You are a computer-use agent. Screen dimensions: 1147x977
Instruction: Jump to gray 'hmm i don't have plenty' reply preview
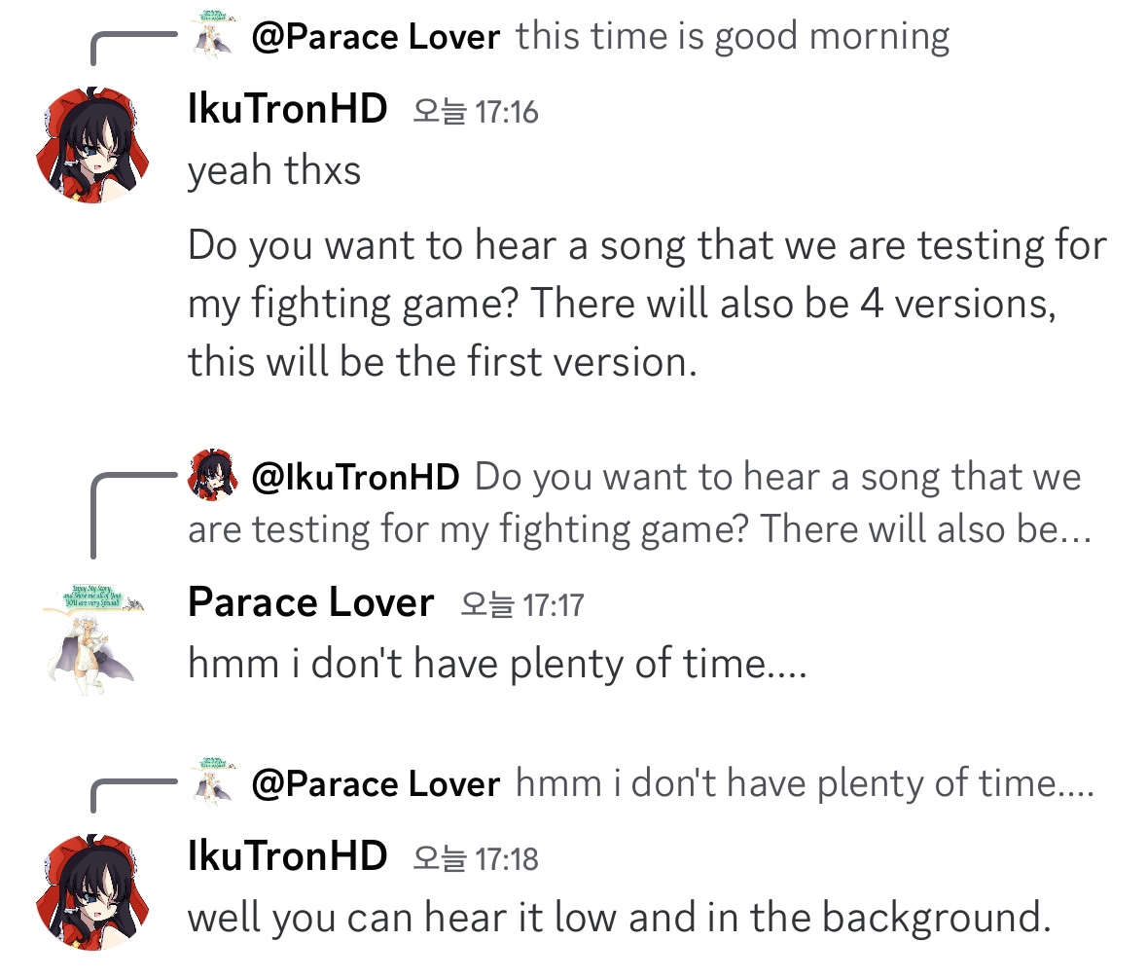(x=805, y=783)
